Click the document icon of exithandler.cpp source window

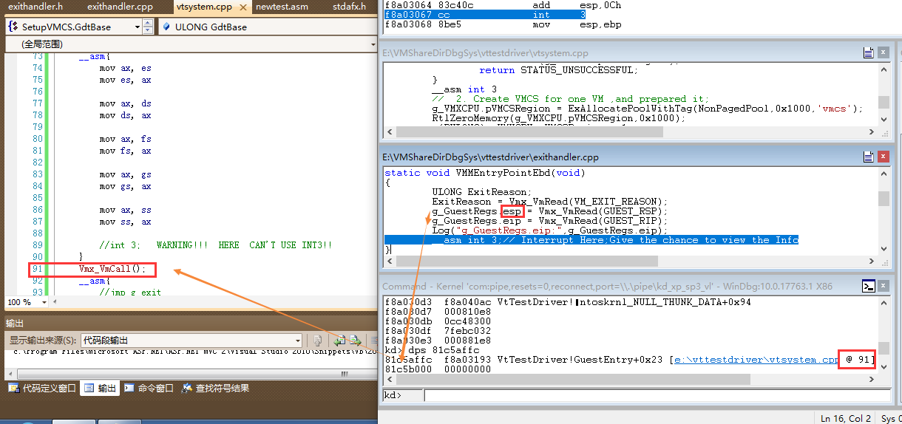click(868, 157)
